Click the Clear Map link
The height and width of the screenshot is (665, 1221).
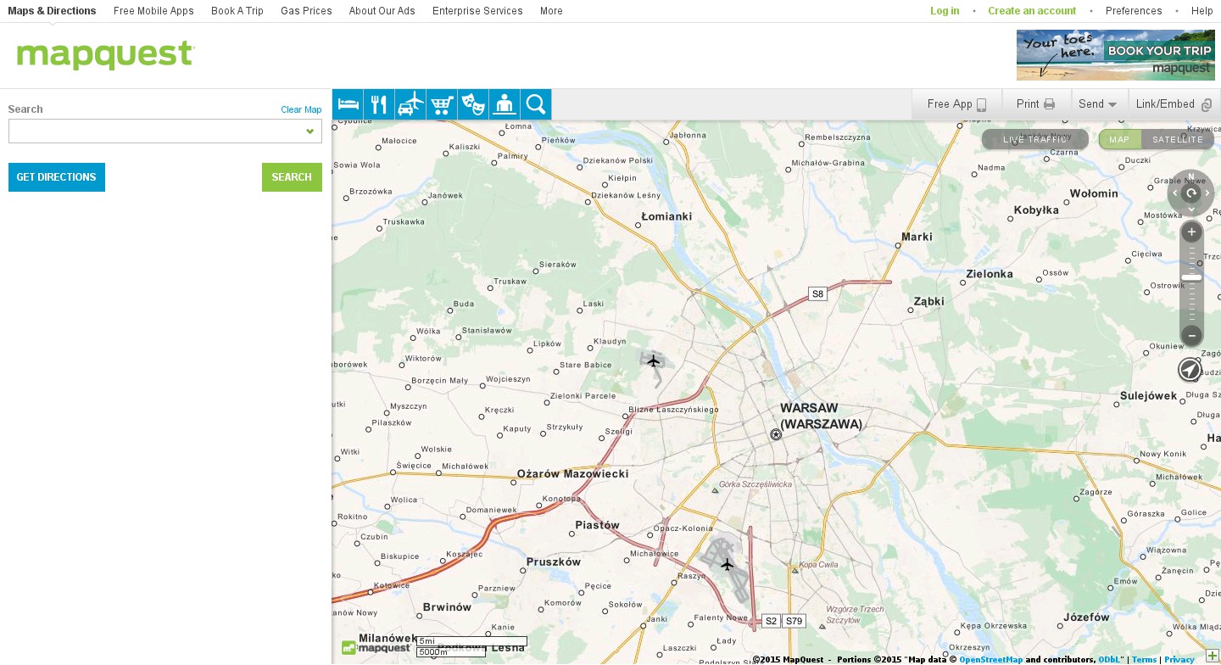click(301, 109)
